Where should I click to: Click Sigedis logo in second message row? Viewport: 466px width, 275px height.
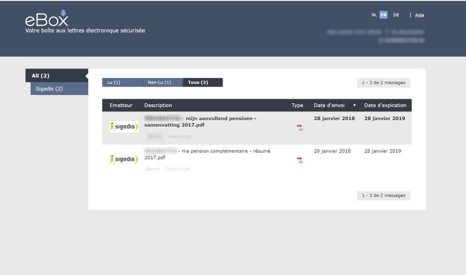[x=123, y=160]
